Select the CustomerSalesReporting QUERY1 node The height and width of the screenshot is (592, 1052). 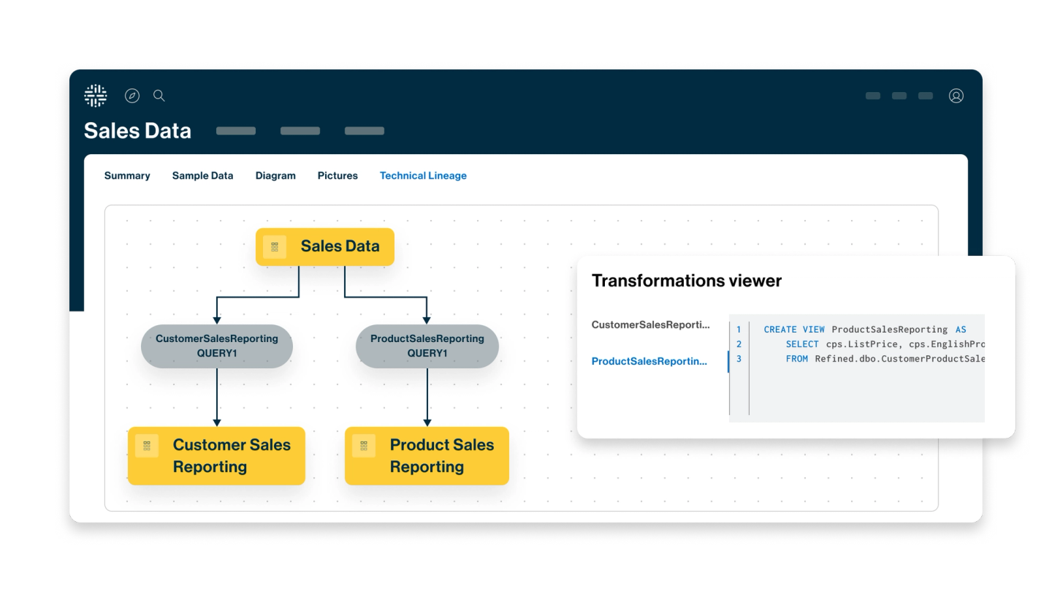pyautogui.click(x=217, y=346)
